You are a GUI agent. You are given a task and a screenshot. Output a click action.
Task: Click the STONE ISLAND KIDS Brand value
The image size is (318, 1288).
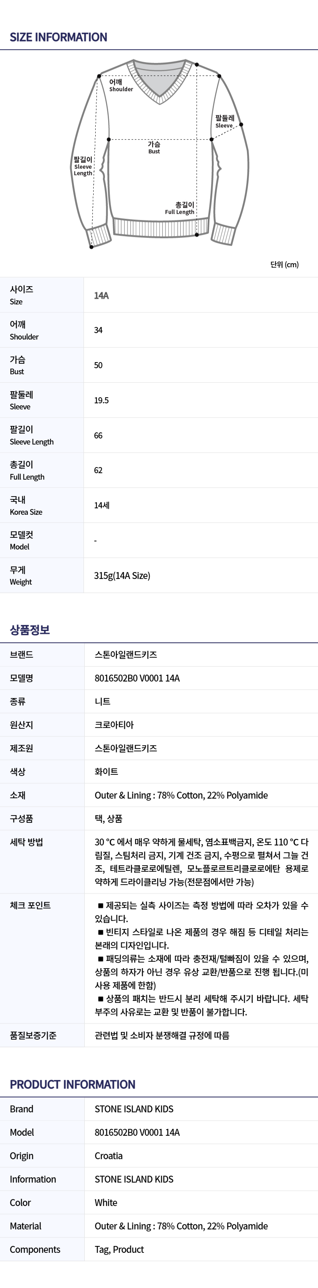coord(134,1109)
